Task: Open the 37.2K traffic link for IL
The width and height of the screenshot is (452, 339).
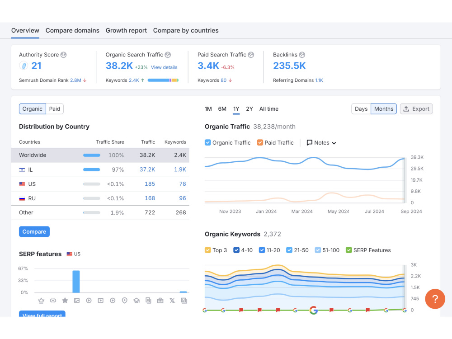Action: 147,170
